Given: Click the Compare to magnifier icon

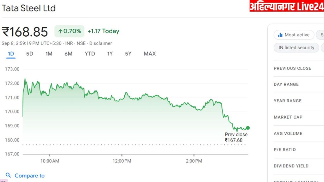Looking at the screenshot, I should tap(8, 175).
